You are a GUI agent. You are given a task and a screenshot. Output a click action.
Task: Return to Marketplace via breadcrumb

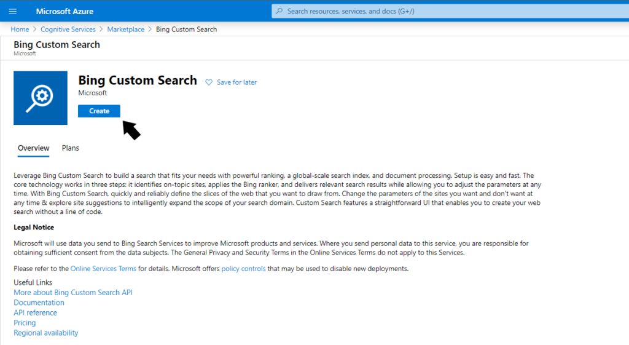point(126,30)
